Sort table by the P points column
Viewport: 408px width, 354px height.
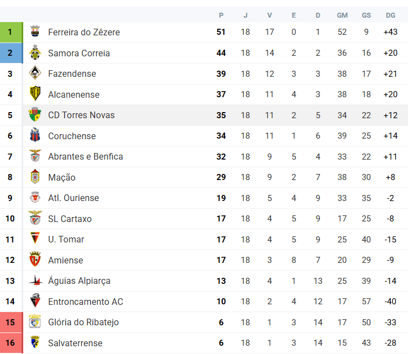point(221,15)
